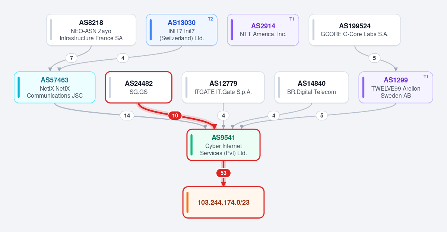The image size is (447, 232).
Task: Click the T1 badge on AS1299
Action: [x=426, y=76]
